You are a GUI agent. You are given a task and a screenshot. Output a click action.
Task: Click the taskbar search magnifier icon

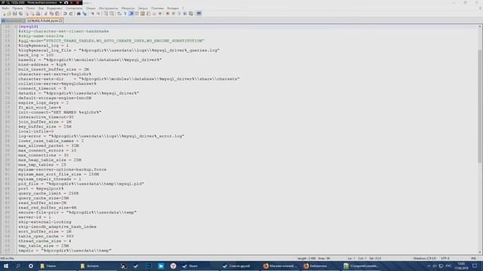click(18, 266)
